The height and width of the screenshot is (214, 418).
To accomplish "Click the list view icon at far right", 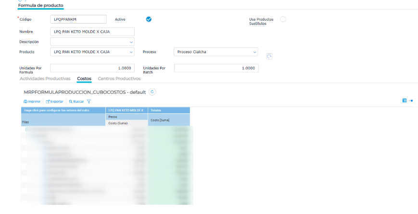I will [411, 101].
